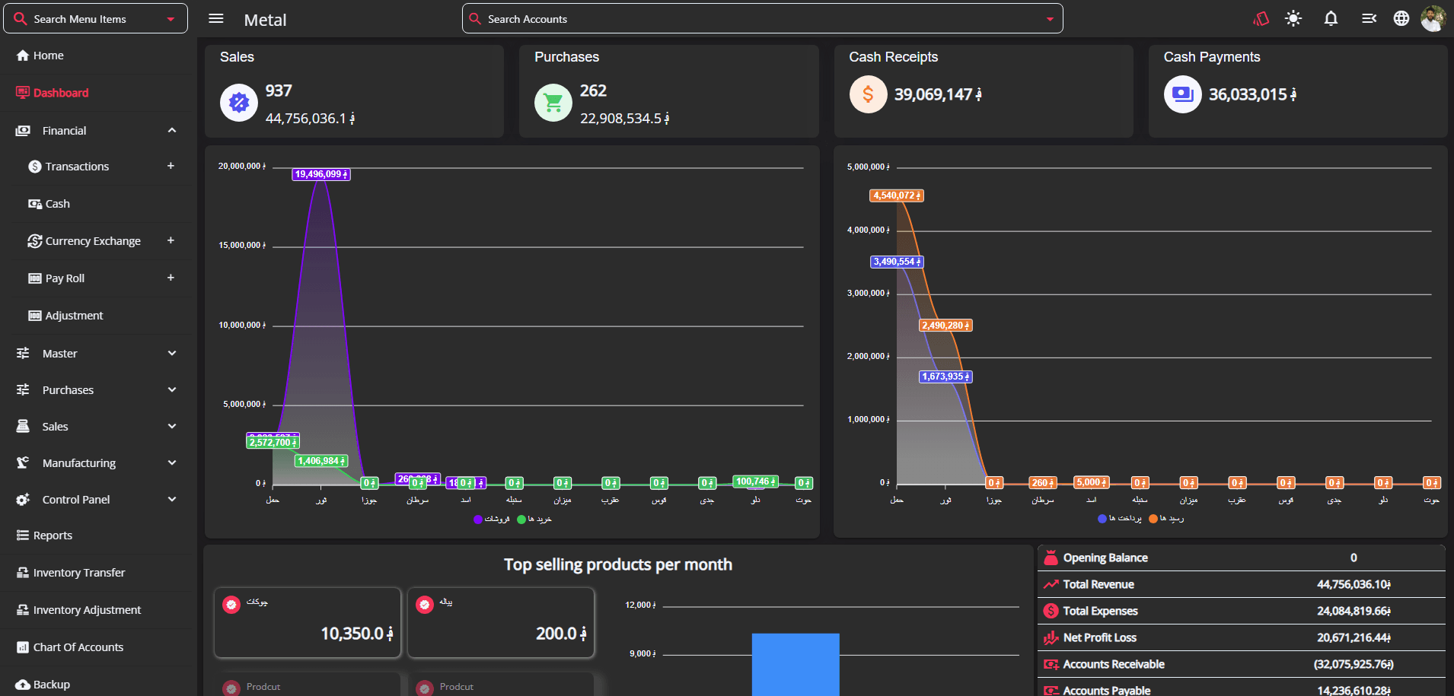Open the Transactions financial icon
Viewport: 1454px width, 696px height.
click(x=33, y=166)
